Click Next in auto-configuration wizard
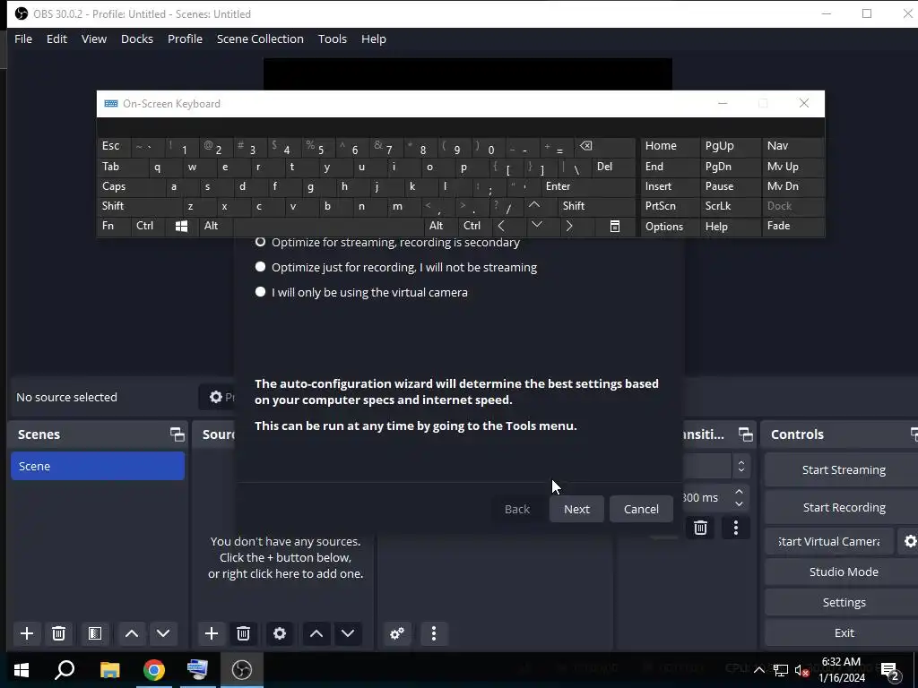Screen dimensions: 918x688 point(576,509)
